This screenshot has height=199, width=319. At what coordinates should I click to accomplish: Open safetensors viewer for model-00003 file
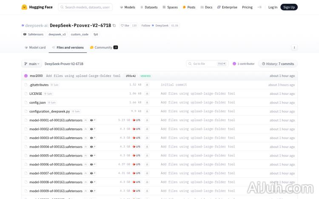(93, 138)
